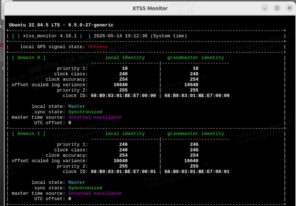Click domain 1 grandmaster priority 2 value 255
This screenshot has width=296, height=206.
coord(194,166)
